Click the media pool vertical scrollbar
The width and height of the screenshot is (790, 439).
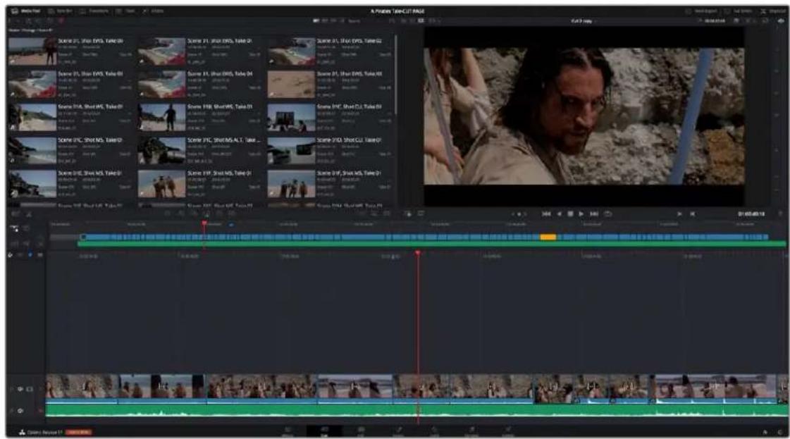pyautogui.click(x=395, y=75)
